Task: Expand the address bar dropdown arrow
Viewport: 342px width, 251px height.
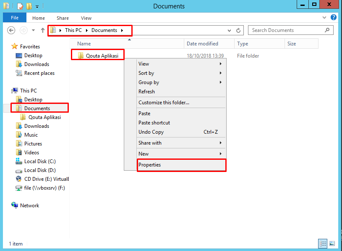Action: click(x=229, y=30)
